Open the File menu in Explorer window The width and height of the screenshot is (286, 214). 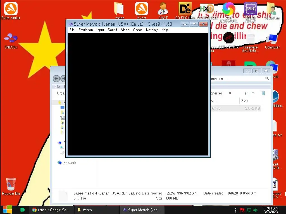[57, 86]
